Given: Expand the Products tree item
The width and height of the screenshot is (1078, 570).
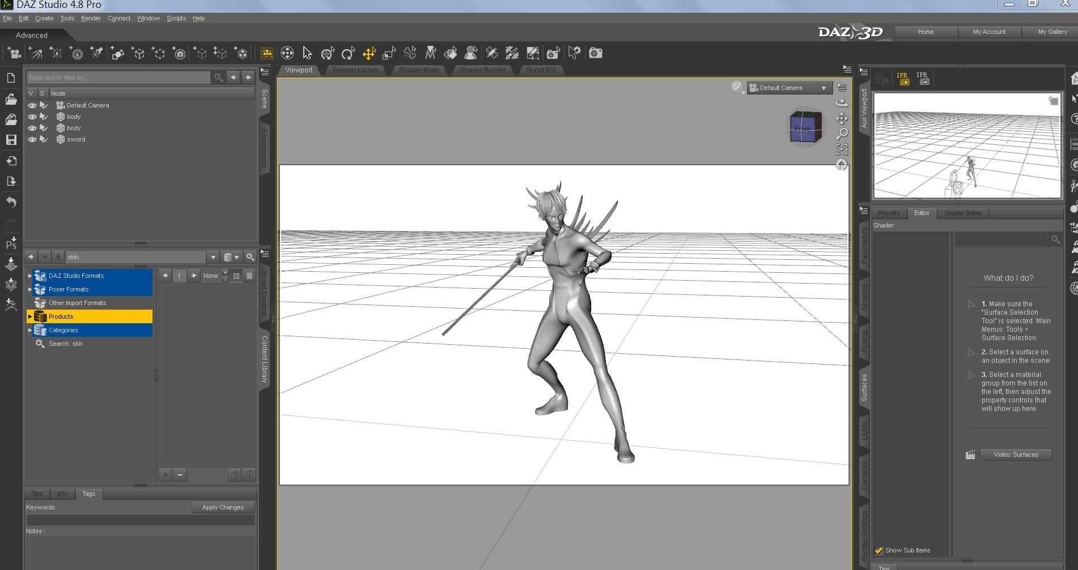Looking at the screenshot, I should click(x=30, y=316).
